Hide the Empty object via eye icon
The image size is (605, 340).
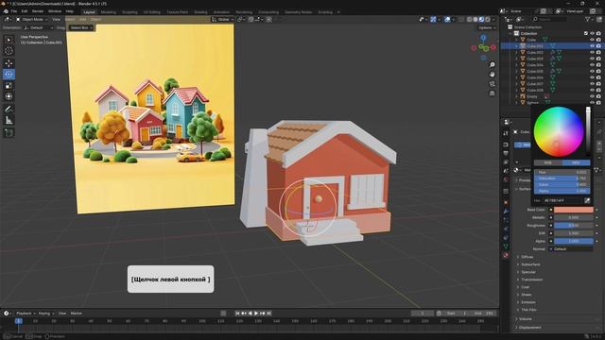pos(593,96)
